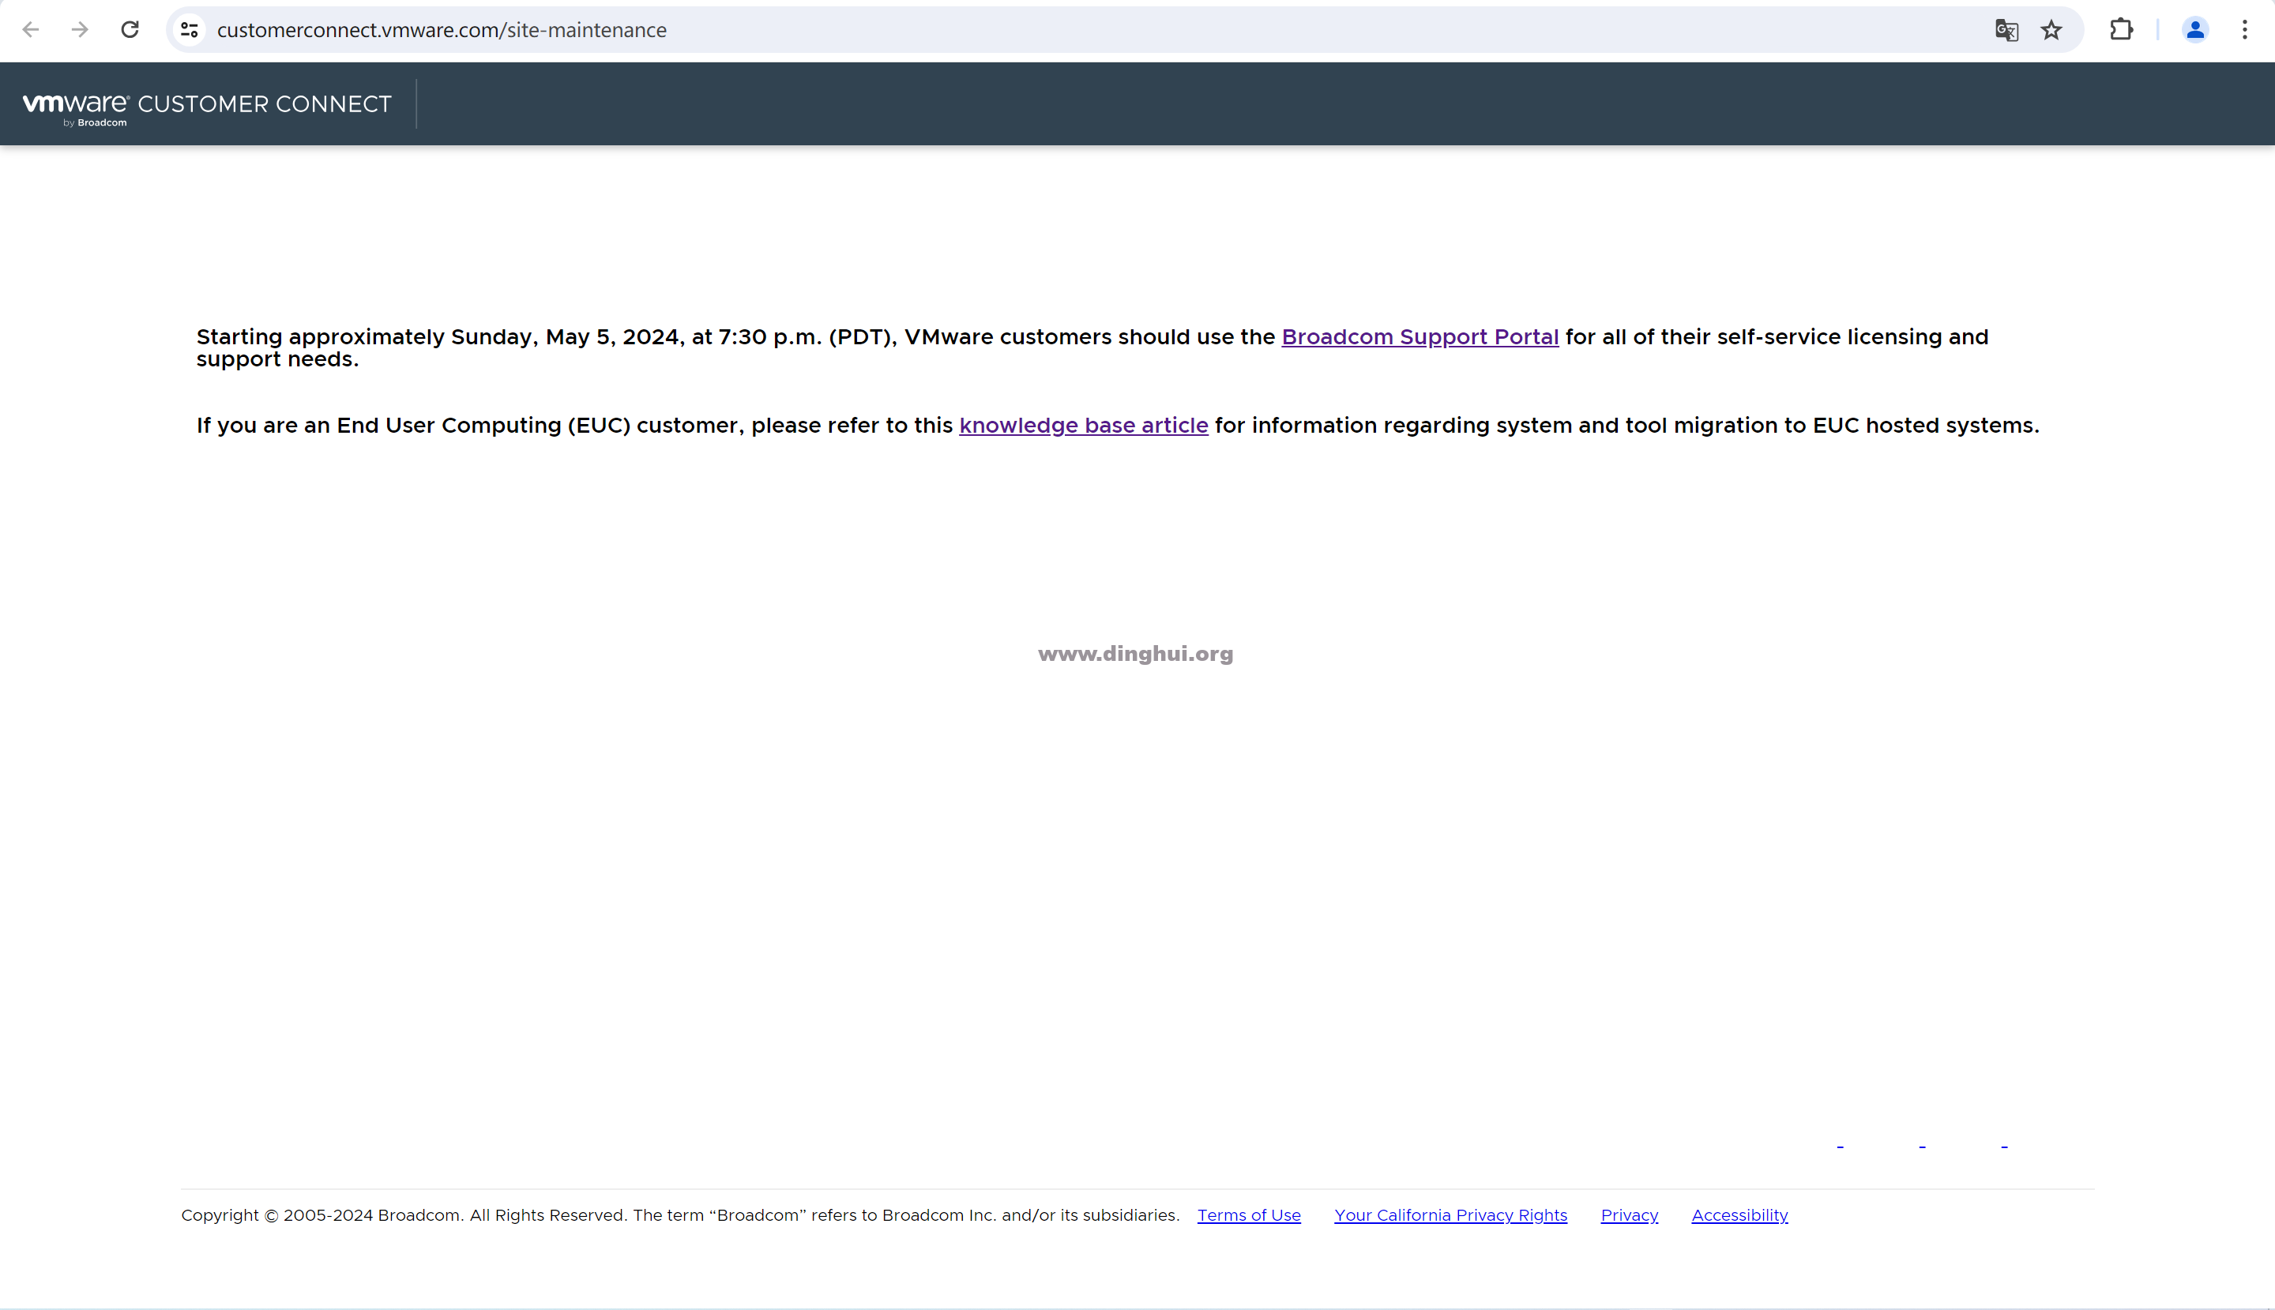Open the footer Privacy link
This screenshot has height=1310, width=2275.
coord(1629,1214)
